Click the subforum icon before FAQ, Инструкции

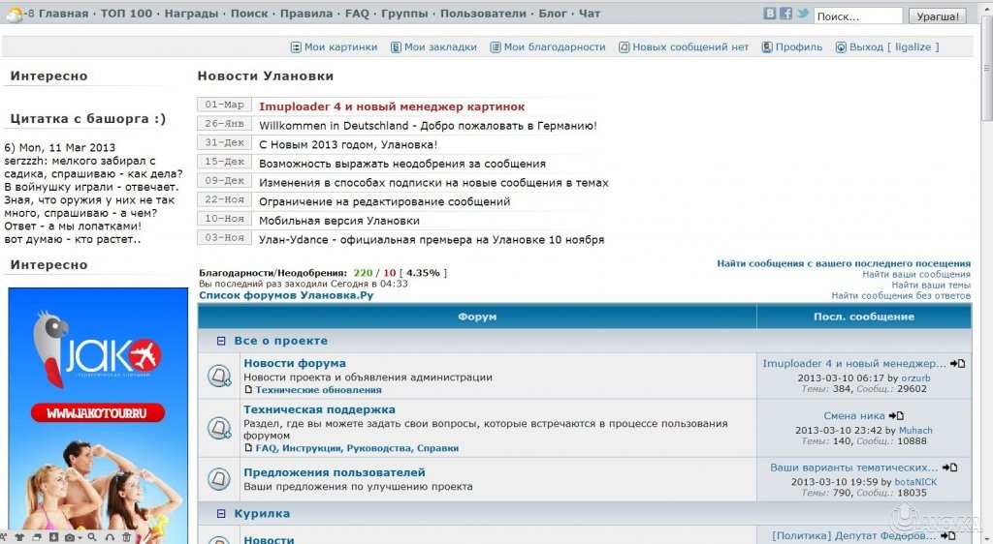coord(249,448)
